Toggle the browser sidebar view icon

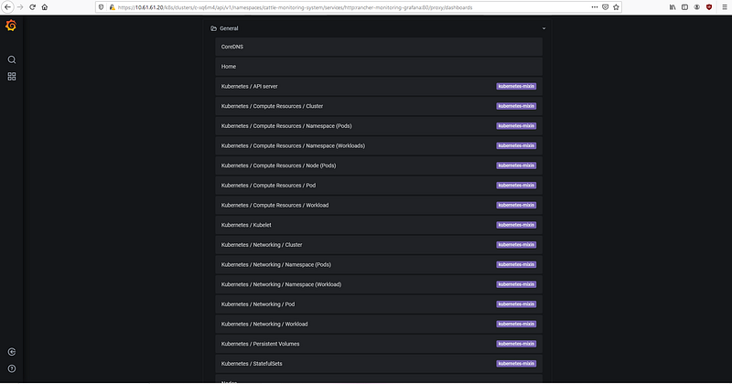point(684,7)
